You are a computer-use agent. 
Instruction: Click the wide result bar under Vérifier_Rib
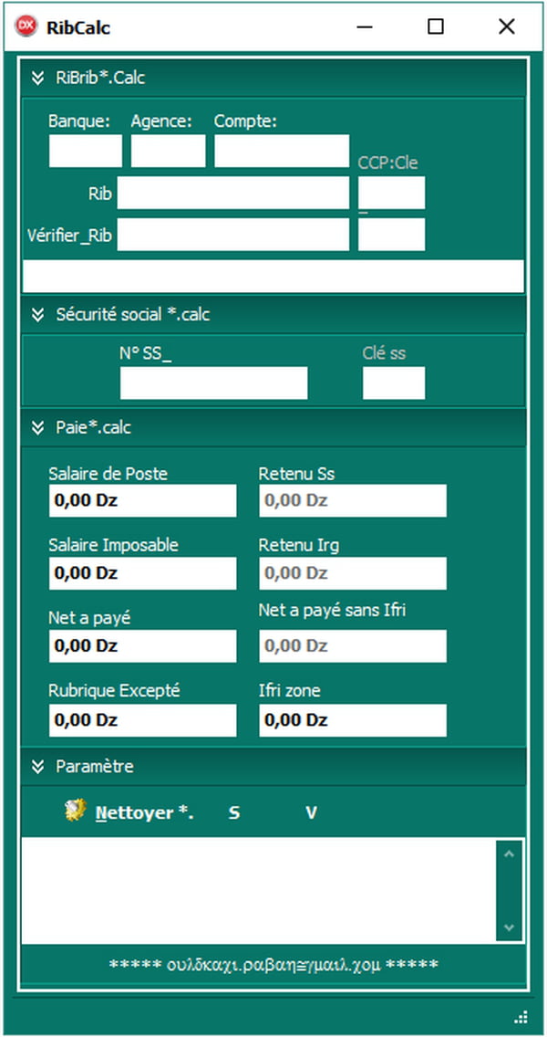[x=273, y=276]
